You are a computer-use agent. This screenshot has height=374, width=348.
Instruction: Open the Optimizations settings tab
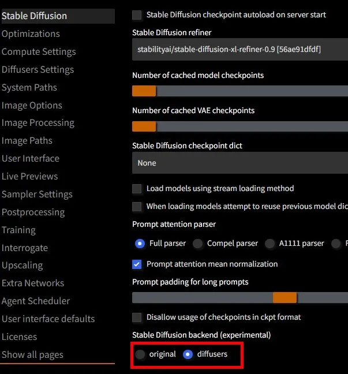[x=31, y=34]
